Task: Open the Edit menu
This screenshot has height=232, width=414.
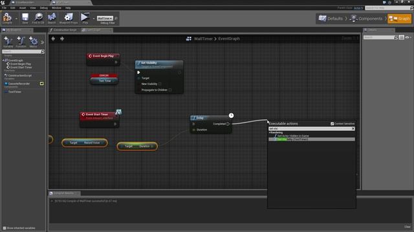Action: pos(13,8)
